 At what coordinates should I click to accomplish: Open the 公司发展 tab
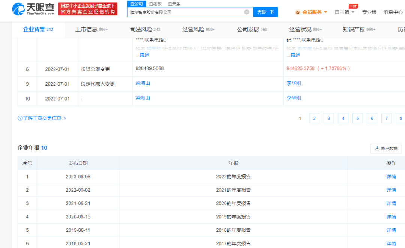(252, 29)
